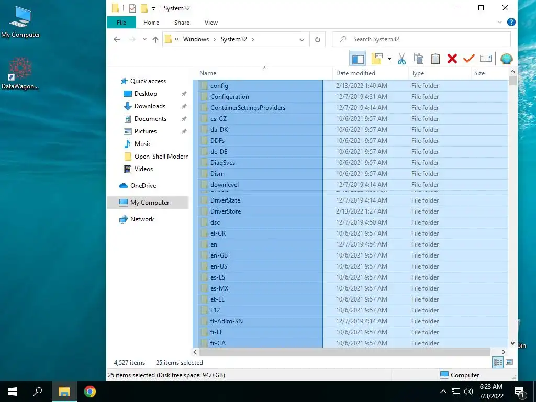Open recent locations dropdown arrow

(144, 39)
